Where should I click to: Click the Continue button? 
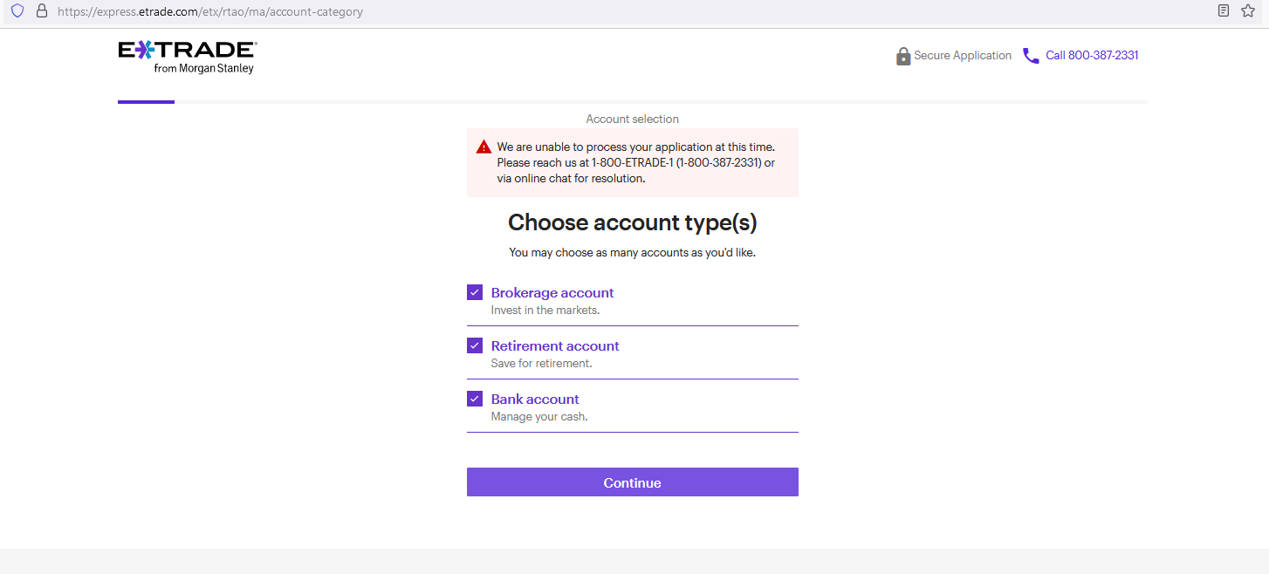tap(632, 482)
